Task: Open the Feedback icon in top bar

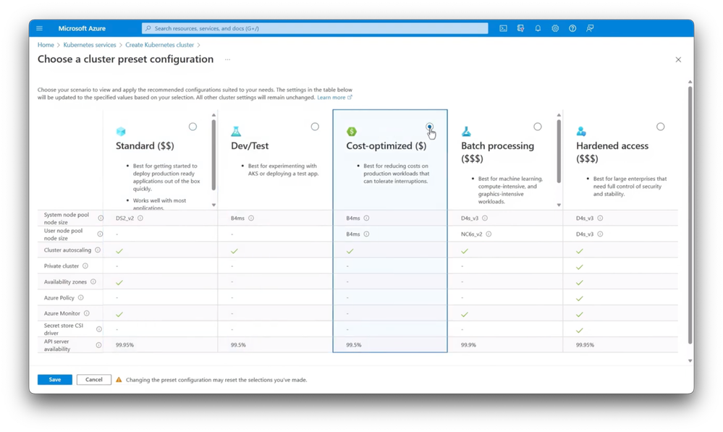Action: tap(590, 28)
